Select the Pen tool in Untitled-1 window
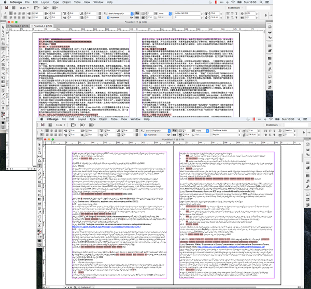The height and width of the screenshot is (289, 311). (39, 174)
